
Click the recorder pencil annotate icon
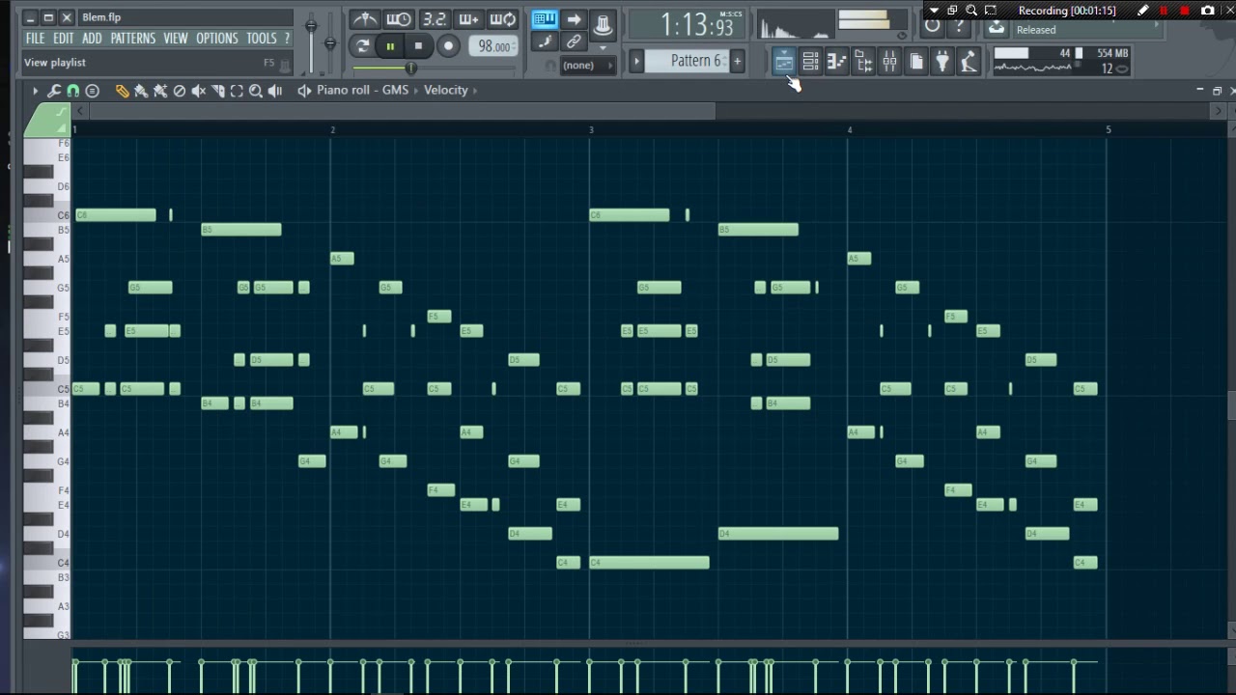(1143, 11)
